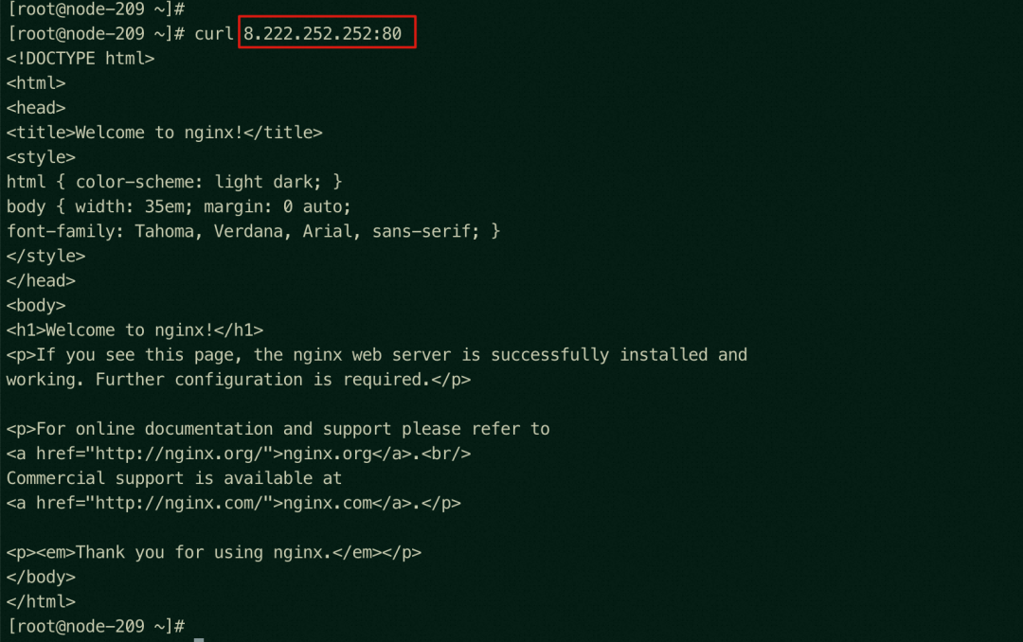Screen dimensions: 1023x642
Task: Click the color-scheme: light dark line
Action: pyautogui.click(x=174, y=182)
